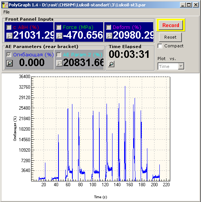Click the PolyGraph app icon in title bar
Screen dimensions: 201x202
(x=5, y=5)
